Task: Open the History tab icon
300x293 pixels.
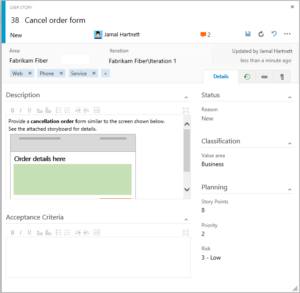Action: pyautogui.click(x=247, y=77)
